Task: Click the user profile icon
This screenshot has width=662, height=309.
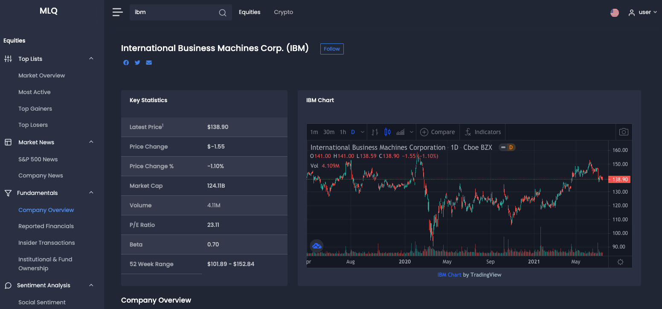Action: pyautogui.click(x=632, y=13)
